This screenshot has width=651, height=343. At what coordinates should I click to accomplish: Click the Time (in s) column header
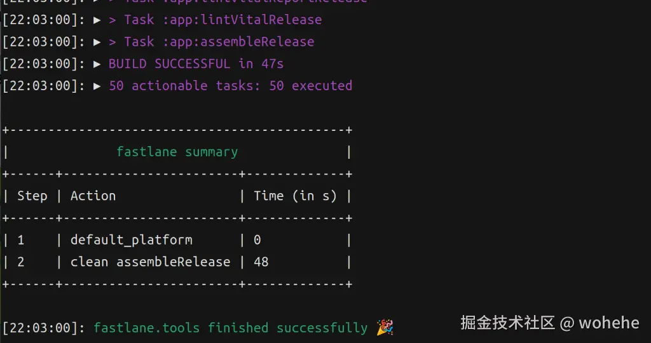click(295, 196)
